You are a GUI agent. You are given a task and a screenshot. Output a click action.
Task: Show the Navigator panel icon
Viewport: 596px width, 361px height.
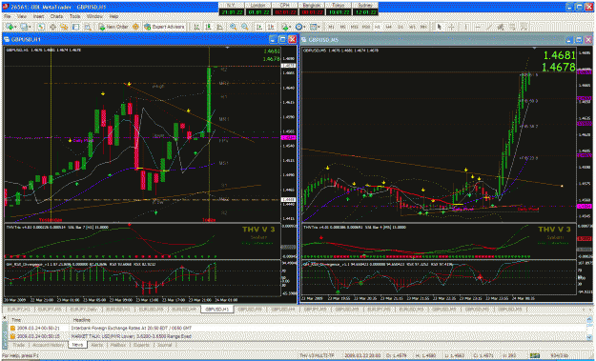pyautogui.click(x=64, y=27)
